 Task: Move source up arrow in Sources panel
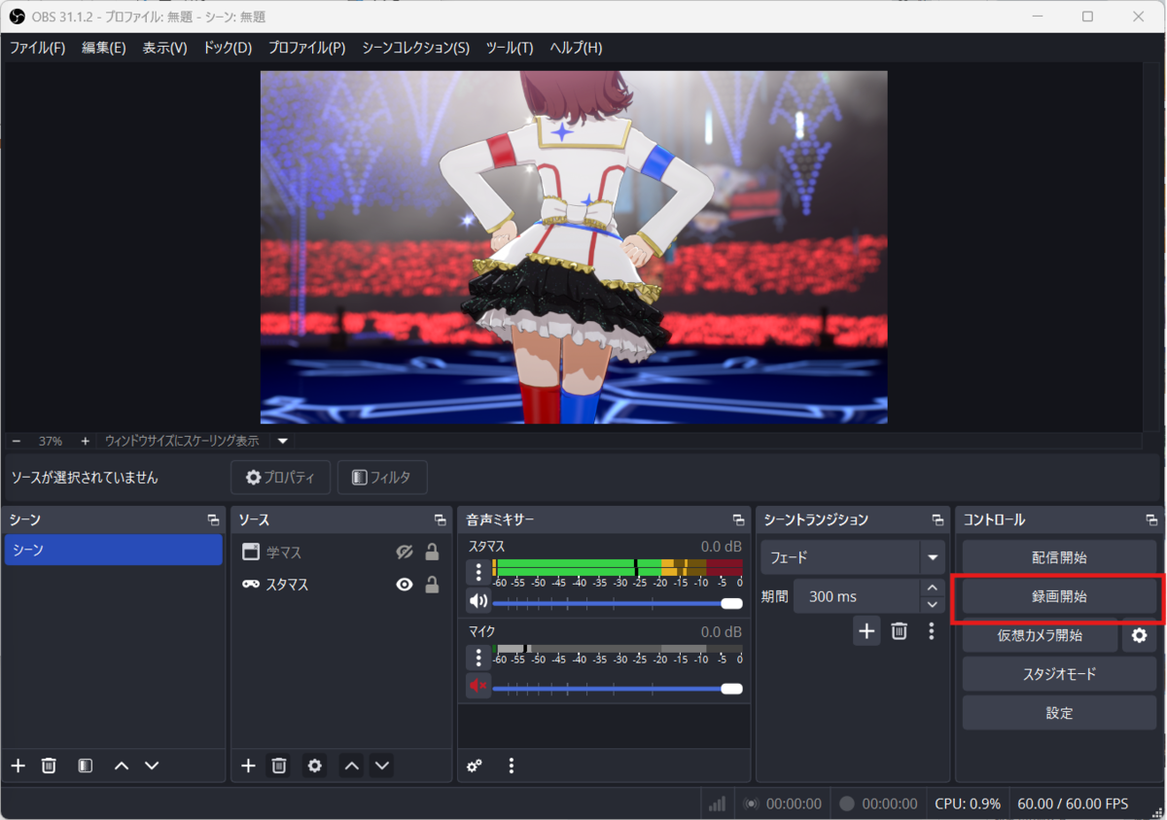[352, 766]
